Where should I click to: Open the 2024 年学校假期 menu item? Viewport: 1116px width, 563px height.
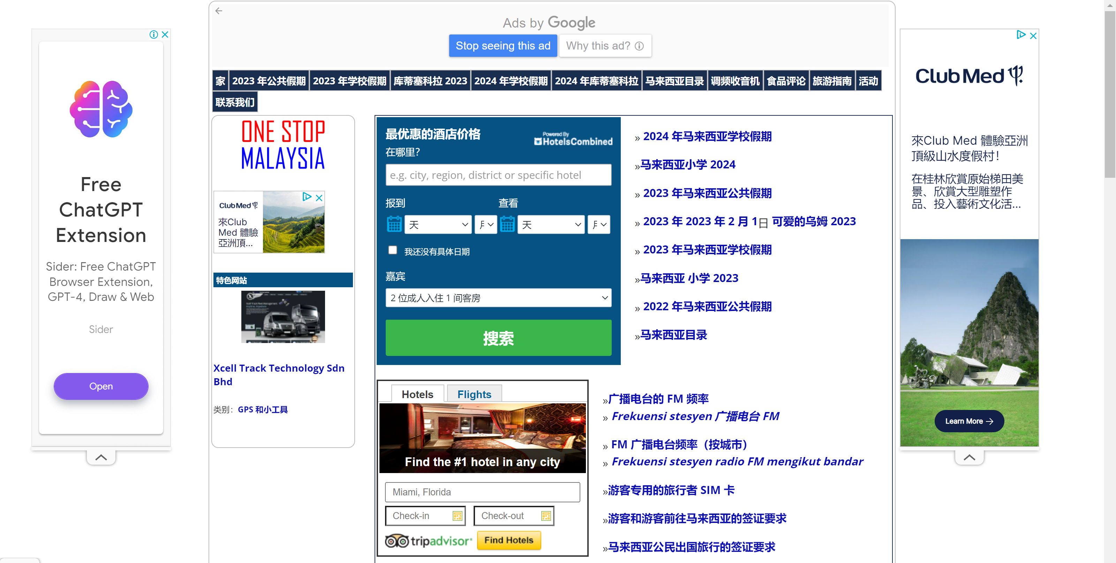(511, 81)
